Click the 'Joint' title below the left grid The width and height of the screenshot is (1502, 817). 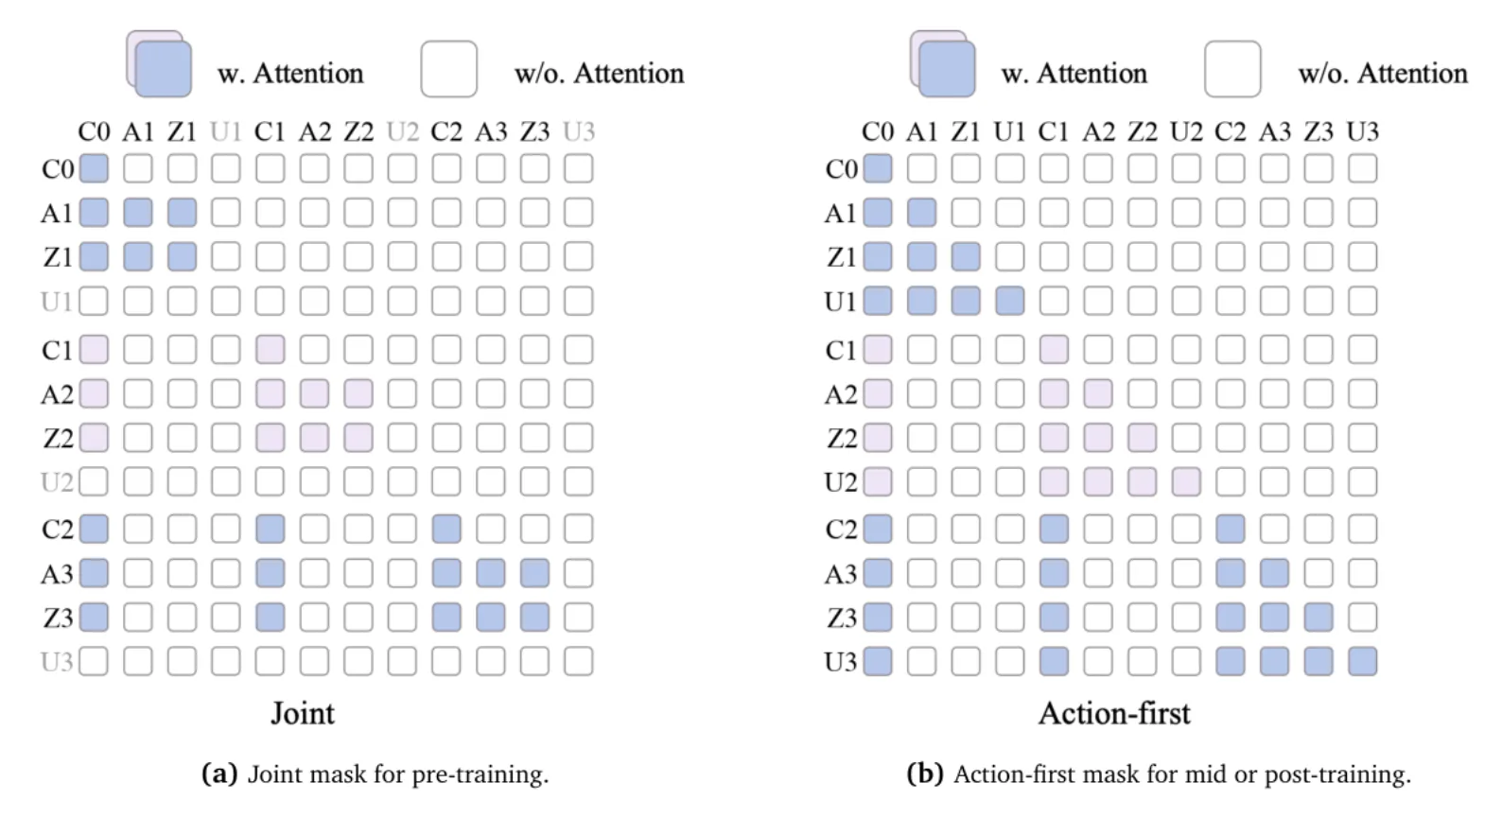[x=303, y=713]
